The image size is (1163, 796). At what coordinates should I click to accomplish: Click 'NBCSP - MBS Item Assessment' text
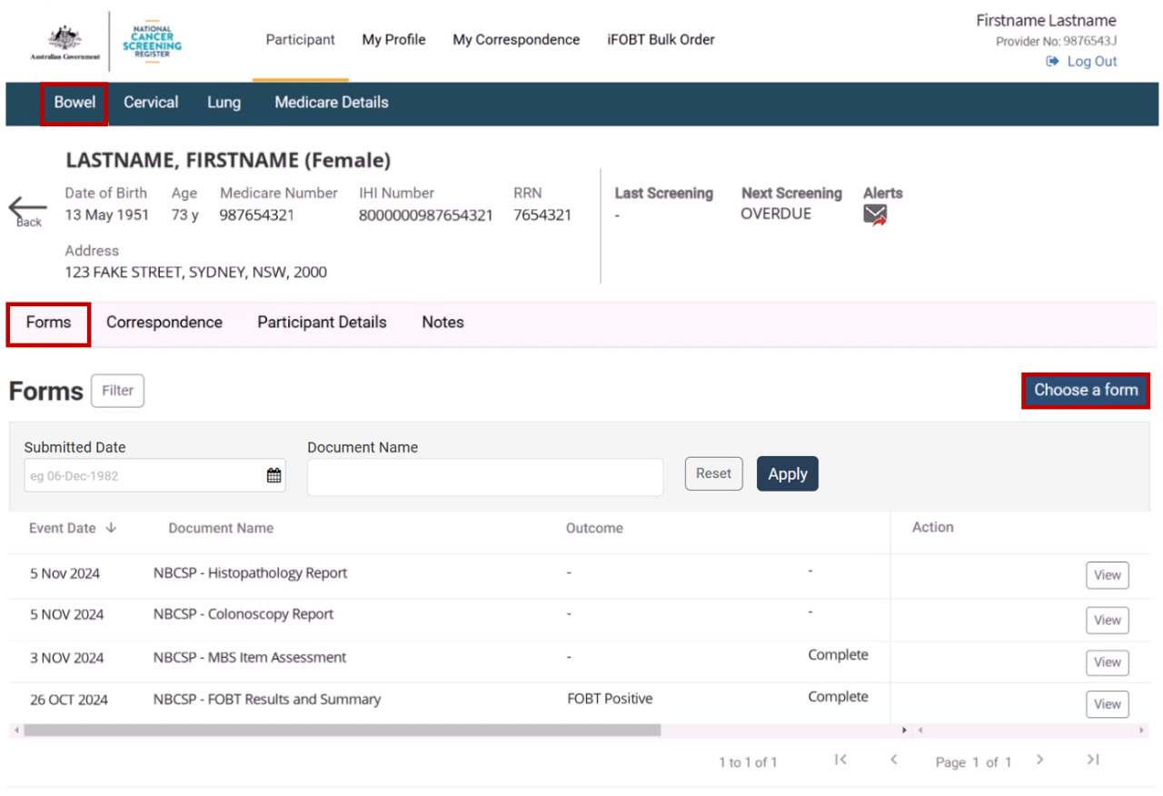point(250,657)
